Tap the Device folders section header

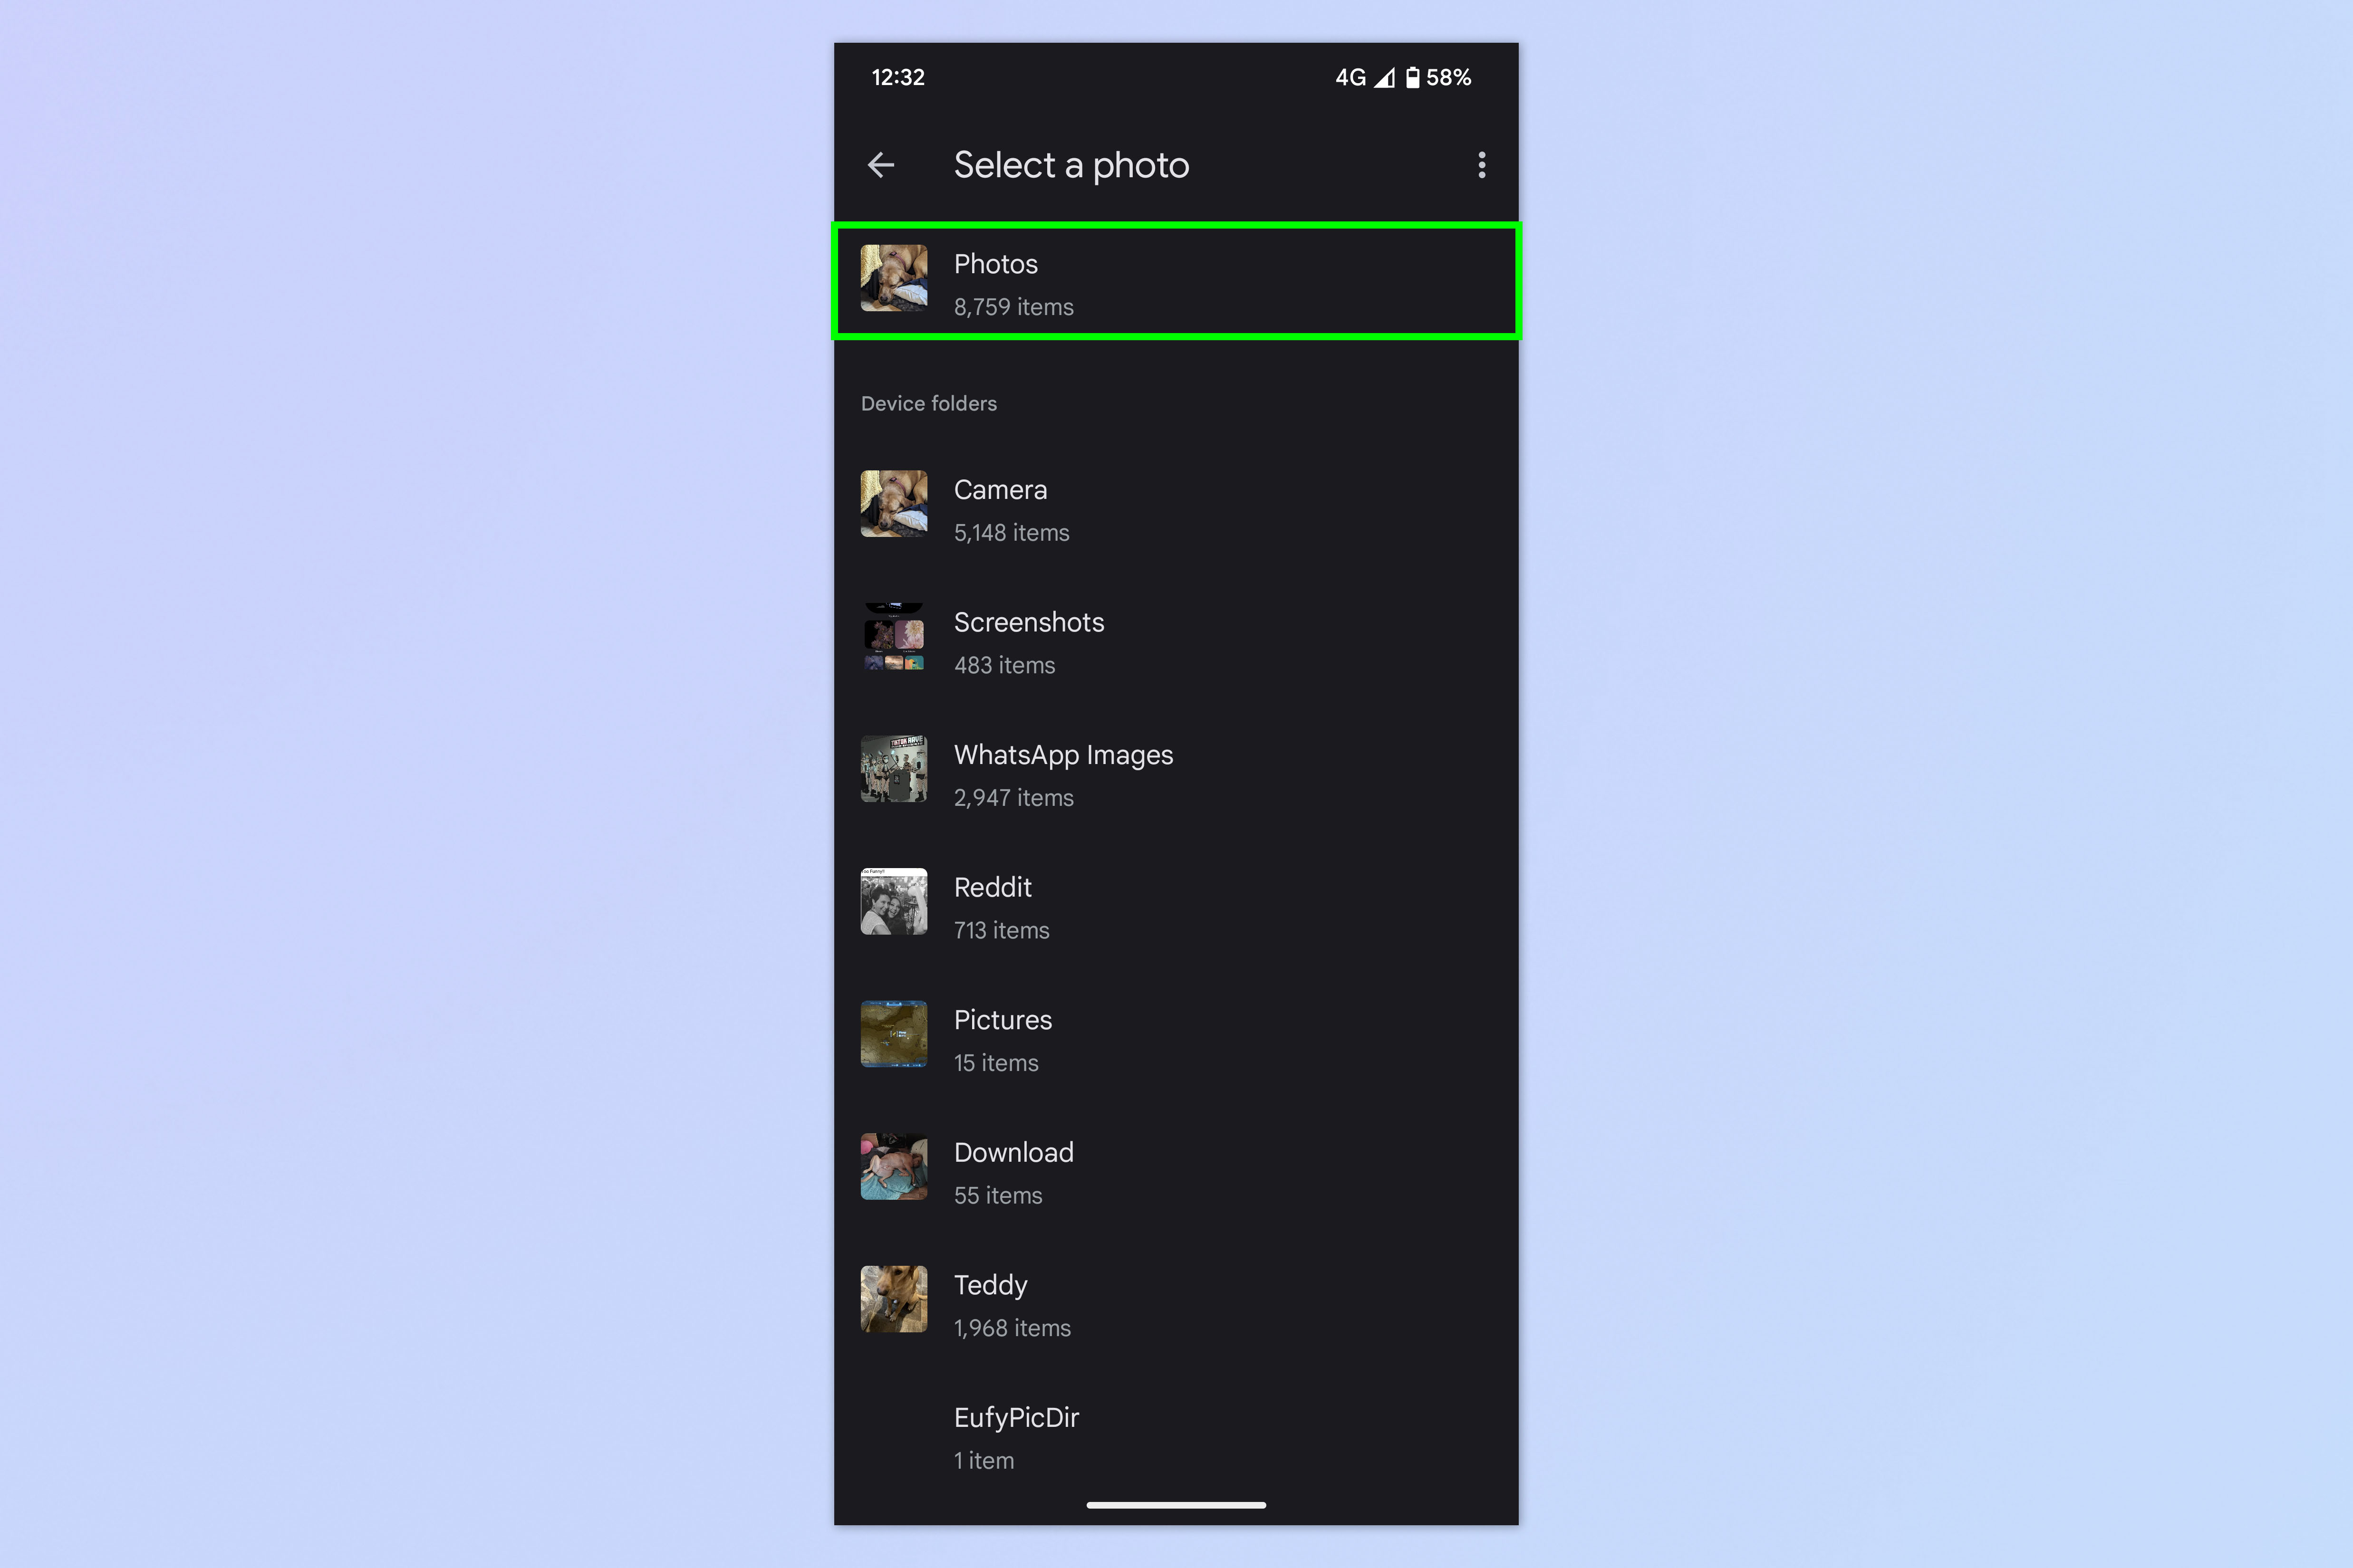click(x=928, y=403)
